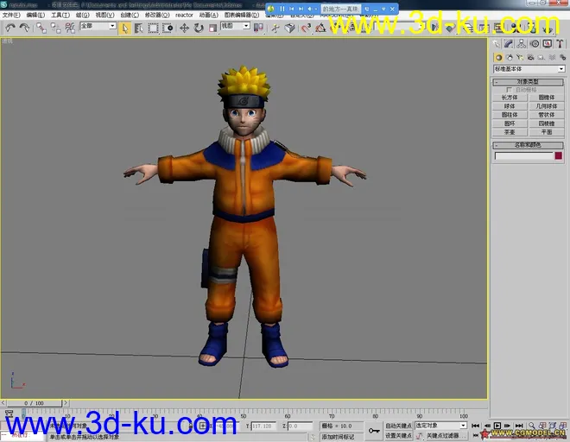Click the Z coordinate input field
The height and width of the screenshot is (442, 570).
tap(301, 426)
